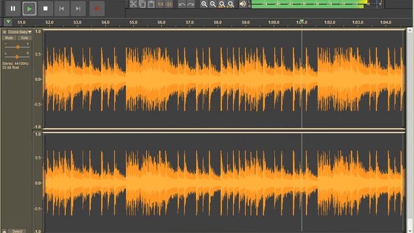This screenshot has height=233, width=414.
Task: Click the vertical scrollbar down arrow
Action: (x=409, y=230)
